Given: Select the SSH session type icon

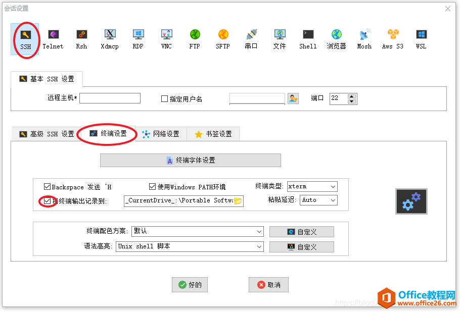Looking at the screenshot, I should 25,39.
